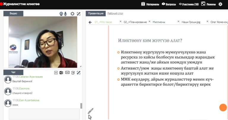Close the Наши Гроши.jpg tab
Viewport: 228px width, 120px height.
207,21
